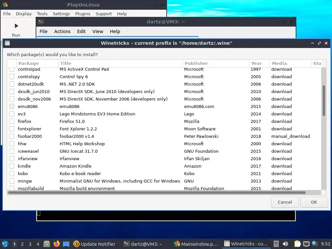Switch to the Mainwindow.p... PlayOnLinux taskbar entry
Screen dimensions: 332x249
[x=196, y=244]
